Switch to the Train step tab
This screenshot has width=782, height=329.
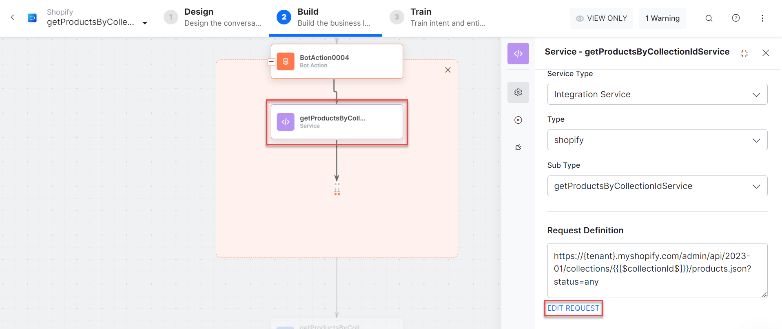[439, 18]
